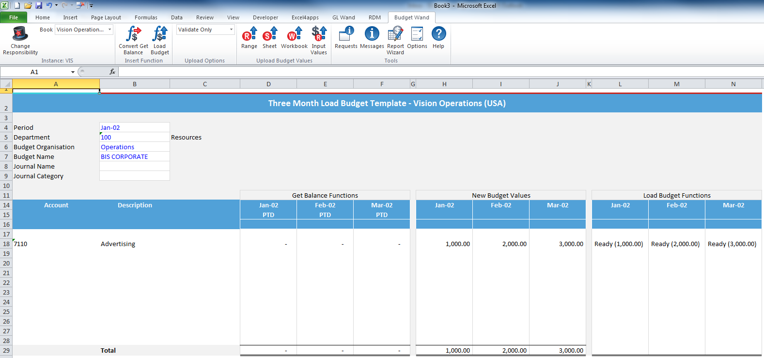Open the File tab
Image resolution: width=764 pixels, height=358 pixels.
coord(14,17)
